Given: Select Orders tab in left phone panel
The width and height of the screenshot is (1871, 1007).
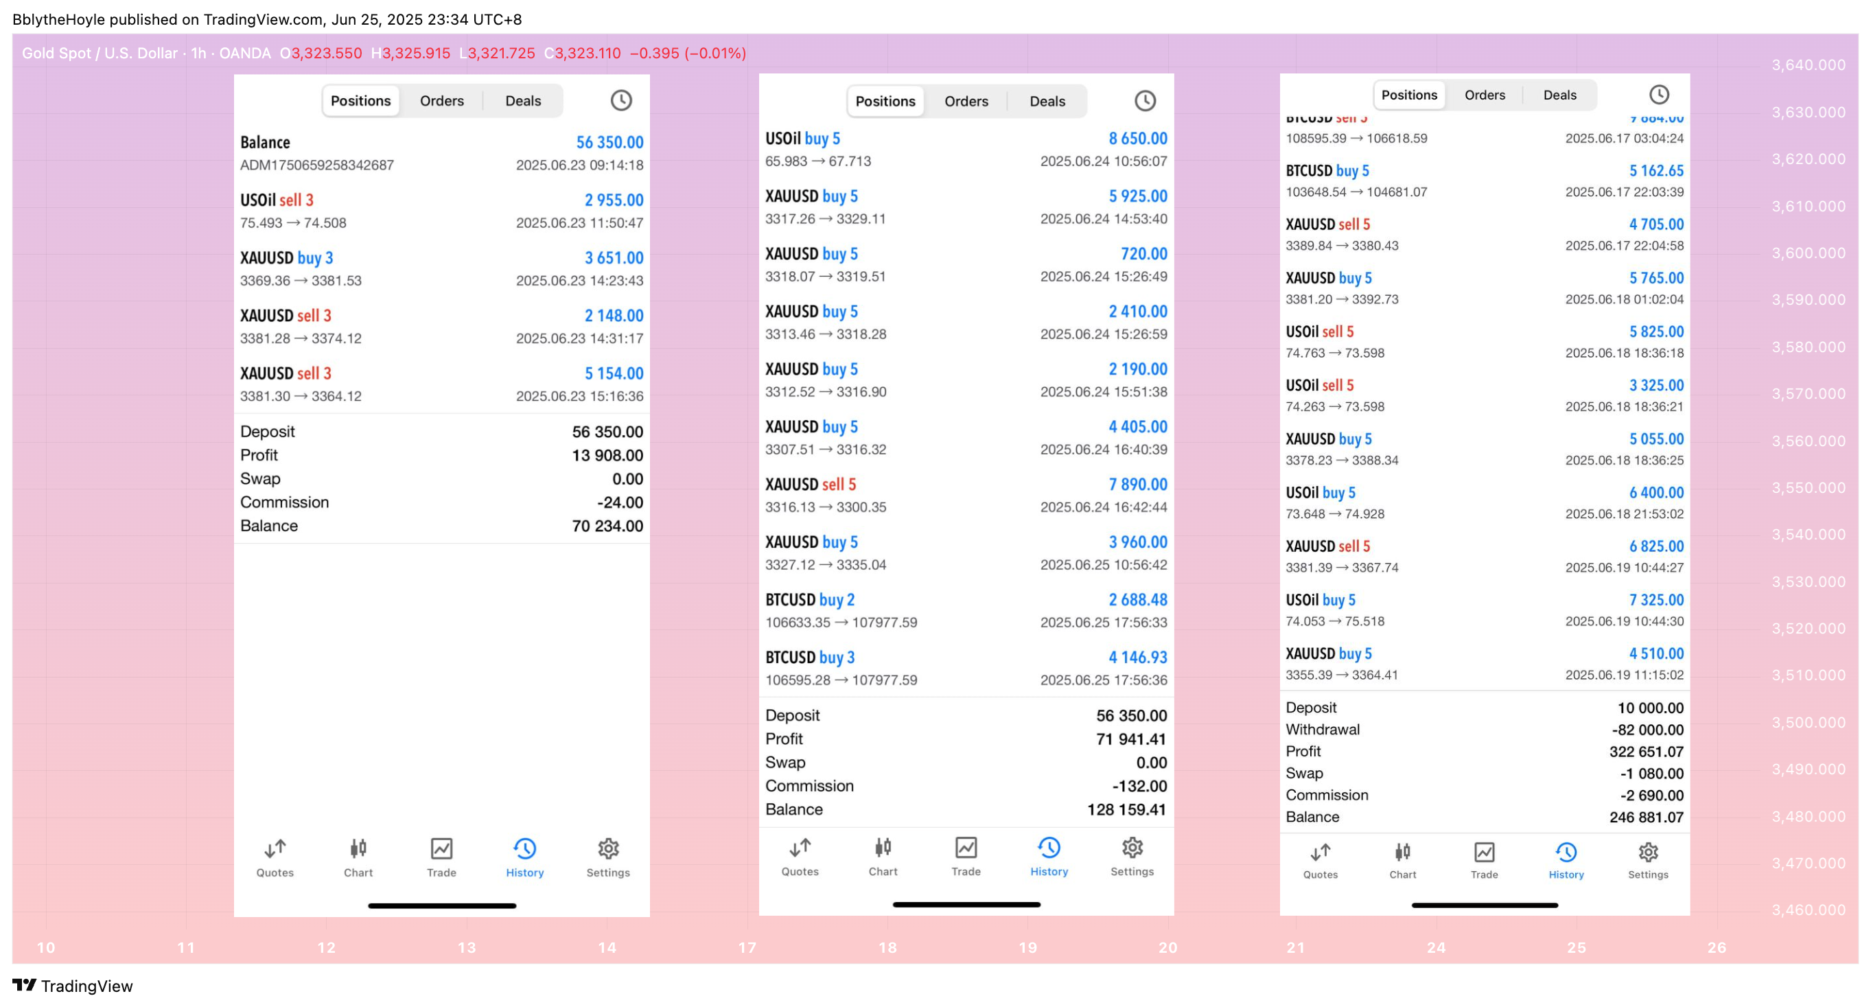Looking at the screenshot, I should pos(441,101).
